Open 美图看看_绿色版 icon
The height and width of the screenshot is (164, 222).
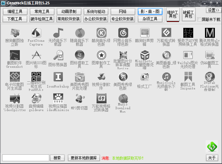(x=166, y=55)
